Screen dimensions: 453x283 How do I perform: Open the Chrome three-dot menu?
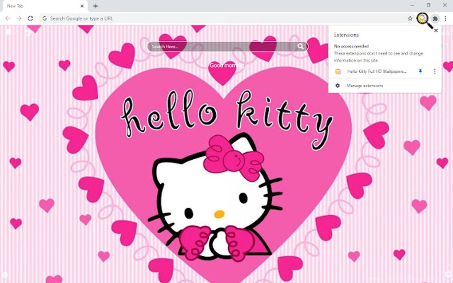point(445,19)
